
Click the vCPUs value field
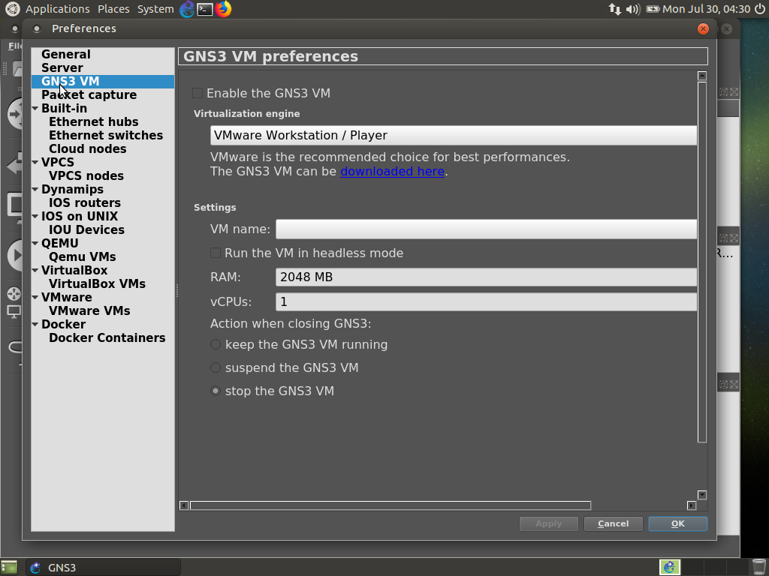(x=486, y=301)
